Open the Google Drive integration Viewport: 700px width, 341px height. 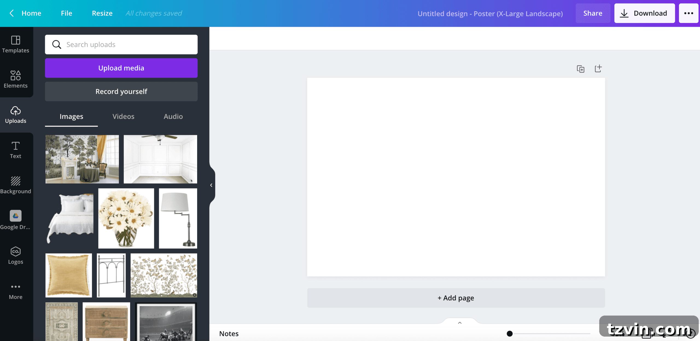[16, 220]
